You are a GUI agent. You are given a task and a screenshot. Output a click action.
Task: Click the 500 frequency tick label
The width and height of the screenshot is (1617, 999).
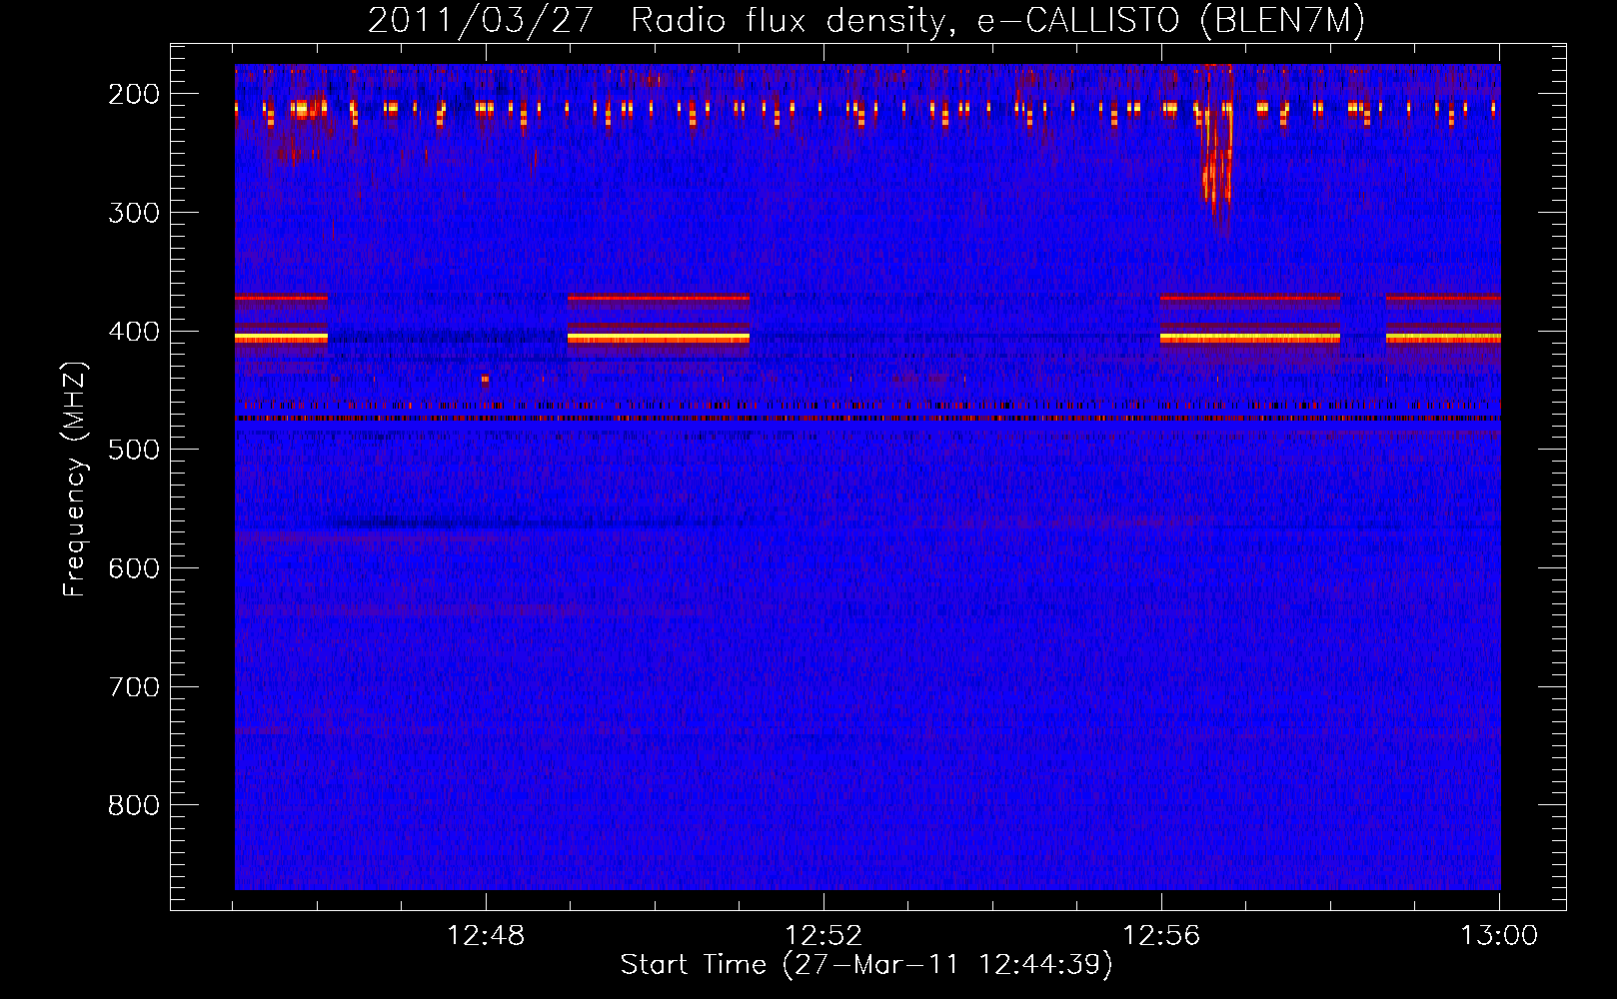pos(134,450)
